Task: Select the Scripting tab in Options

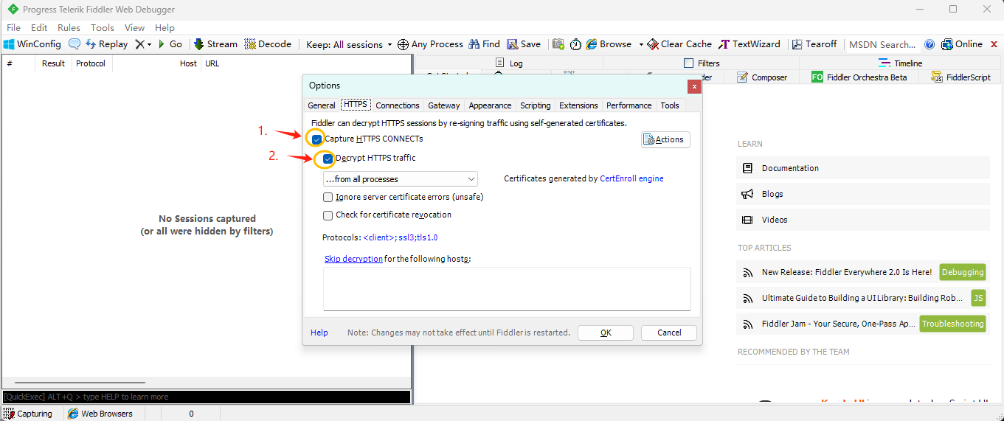Action: point(535,105)
